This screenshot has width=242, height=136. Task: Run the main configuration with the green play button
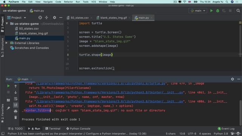click(x=211, y=11)
